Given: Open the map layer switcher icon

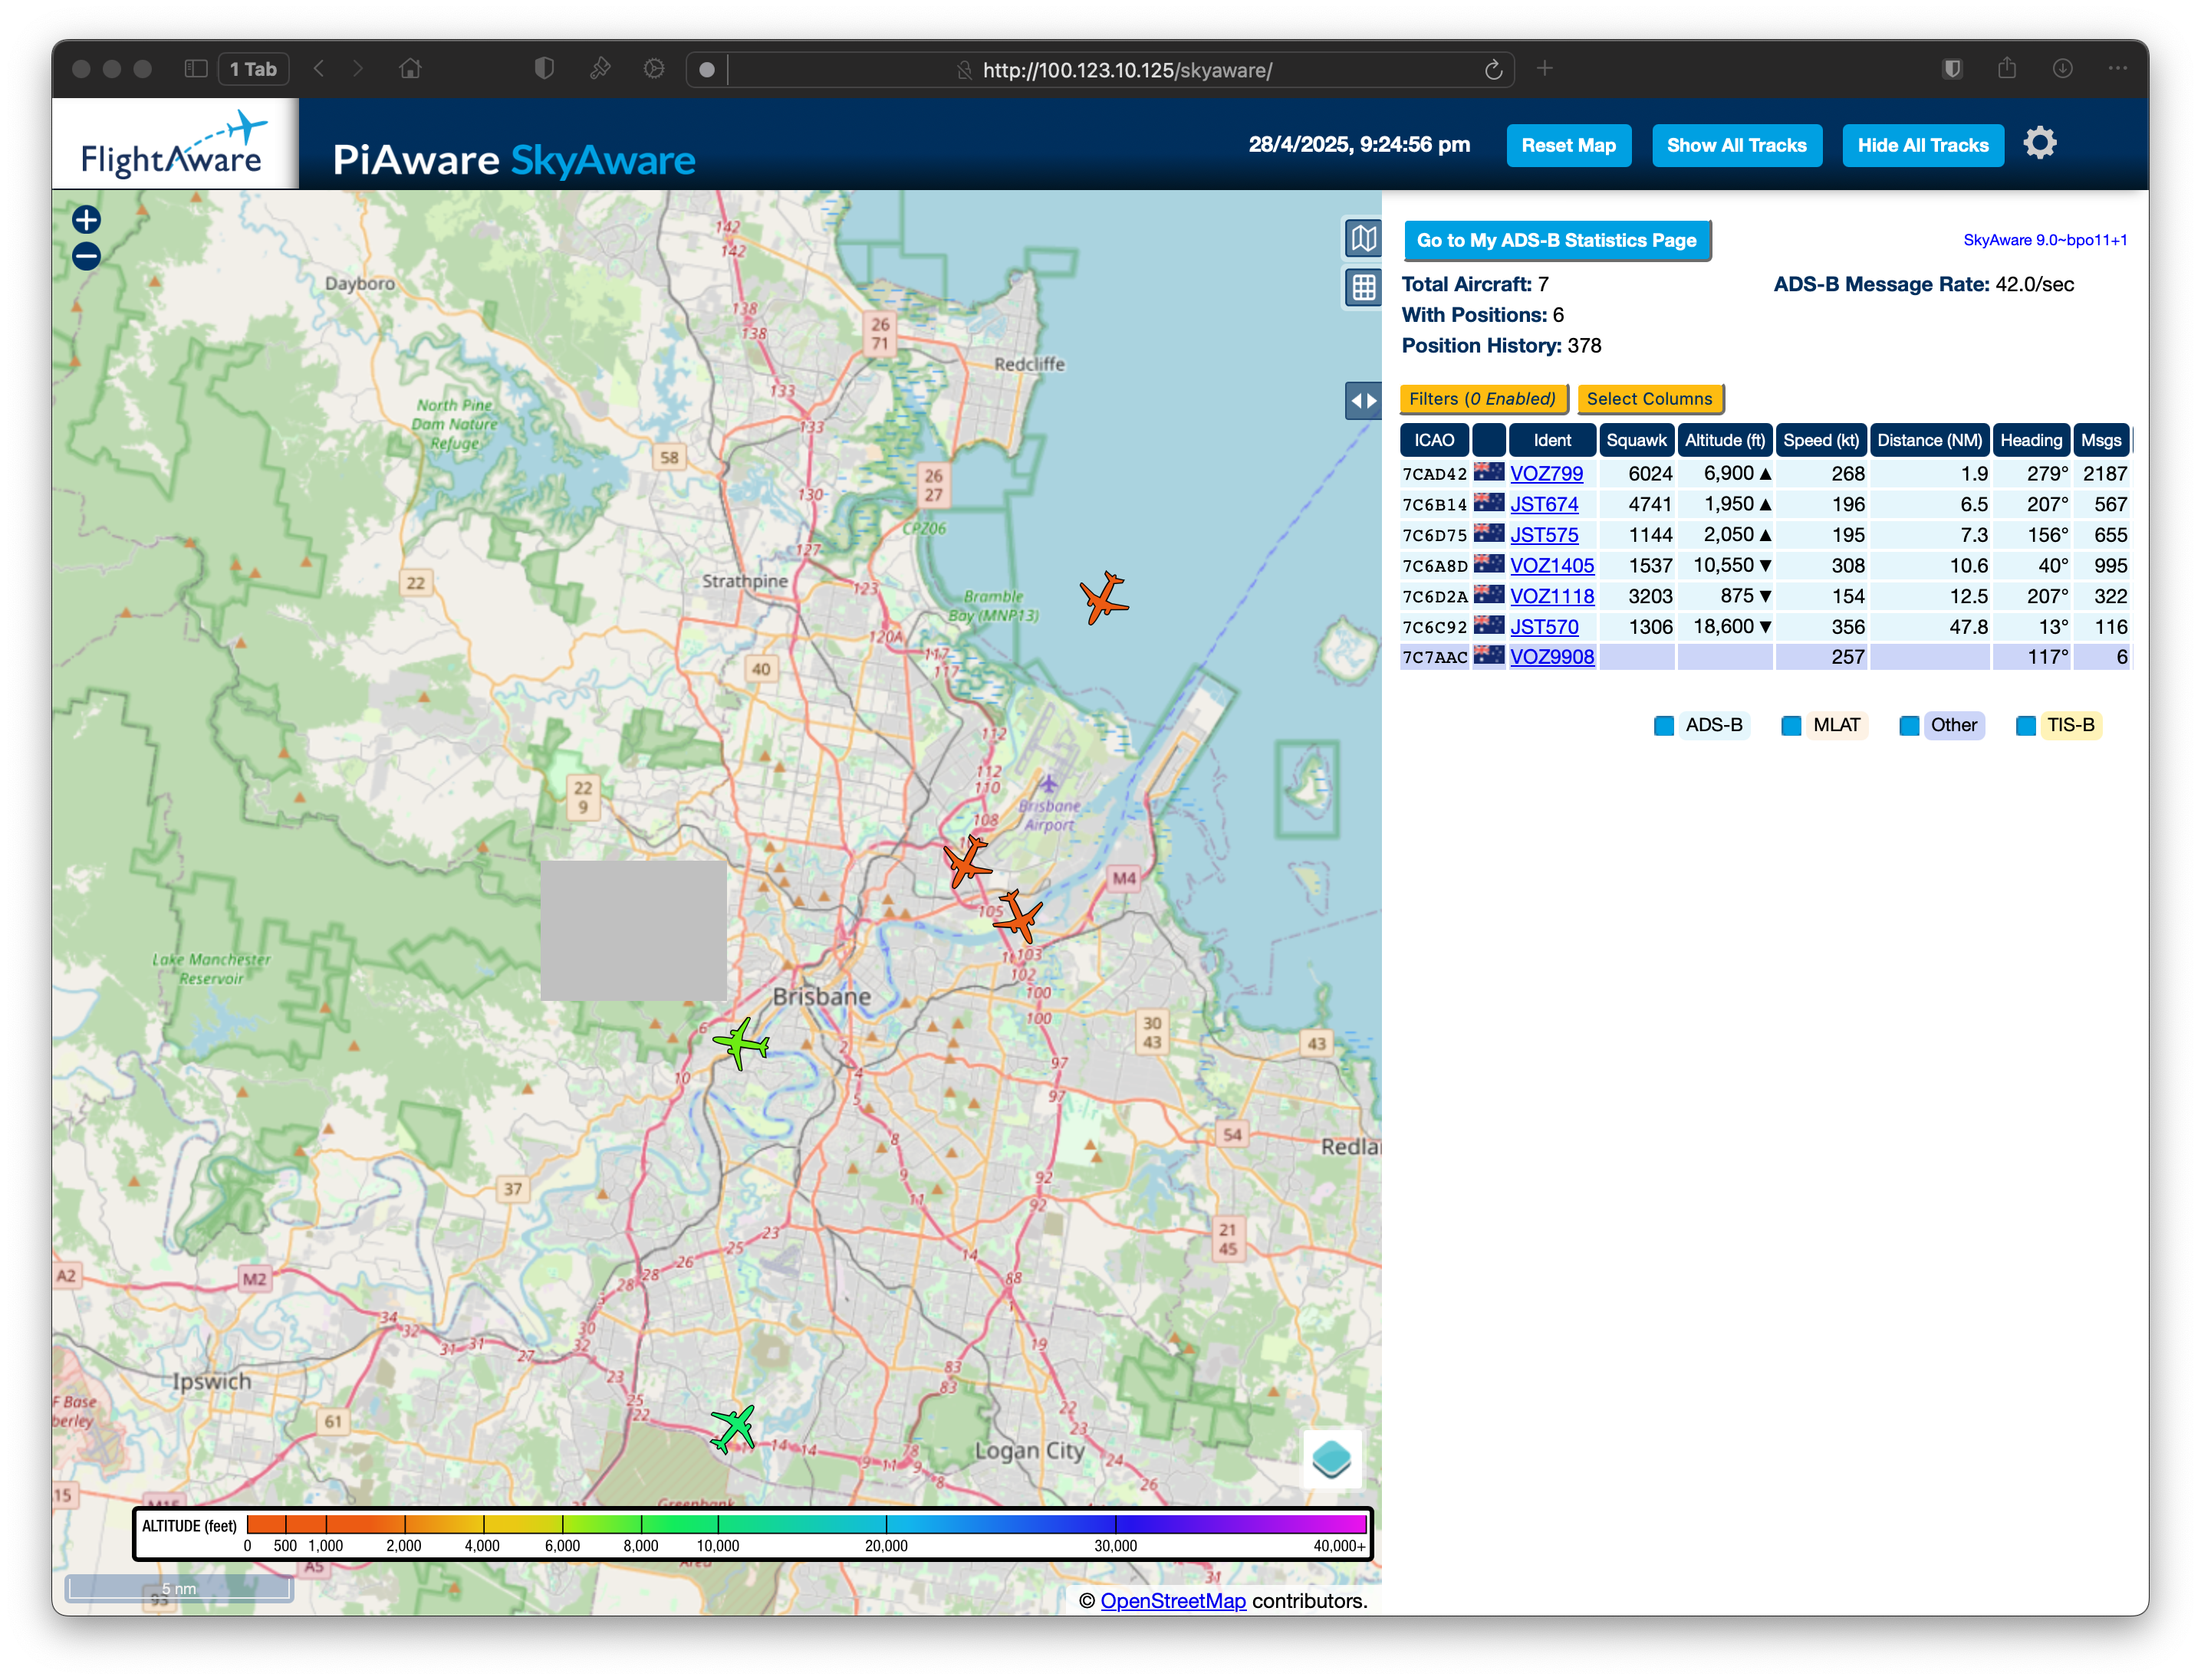Looking at the screenshot, I should [x=1363, y=238].
